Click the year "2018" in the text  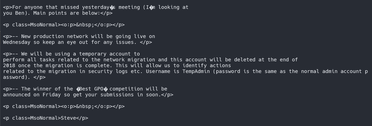tap(9, 66)
